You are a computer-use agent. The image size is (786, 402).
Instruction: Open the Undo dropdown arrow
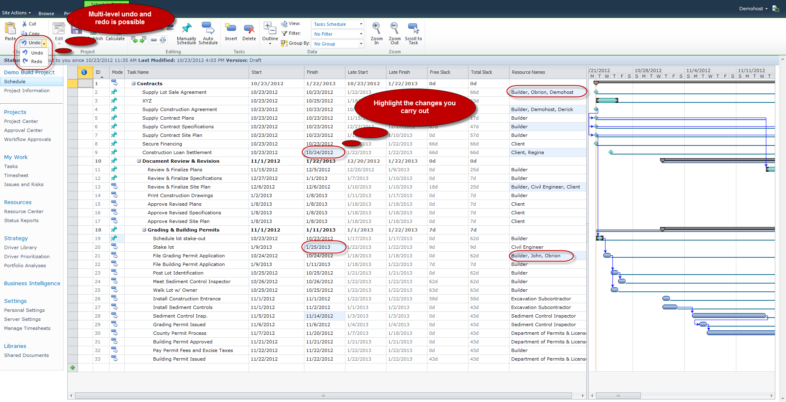[44, 43]
